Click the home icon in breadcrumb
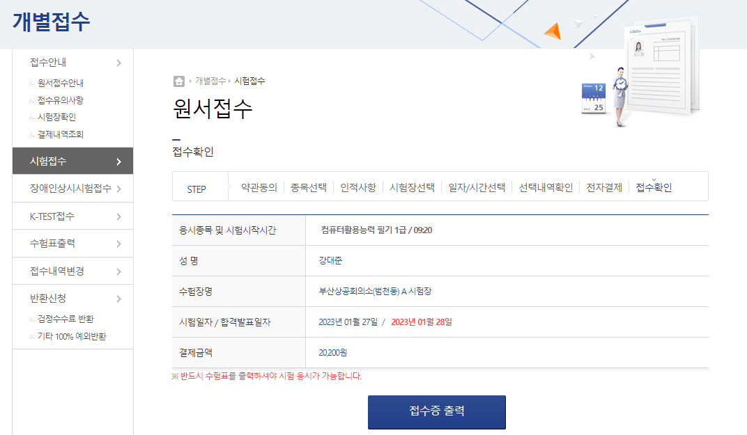The height and width of the screenshot is (435, 747). pos(178,81)
